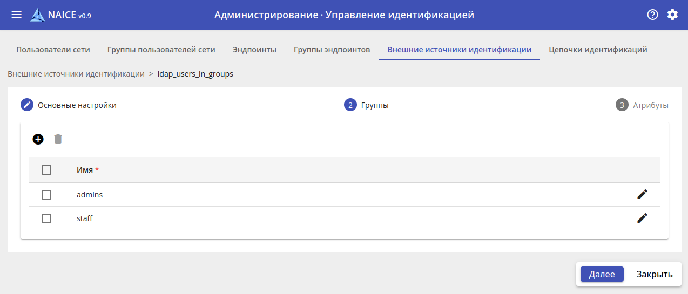
Task: Click the Далее button
Action: coord(602,274)
